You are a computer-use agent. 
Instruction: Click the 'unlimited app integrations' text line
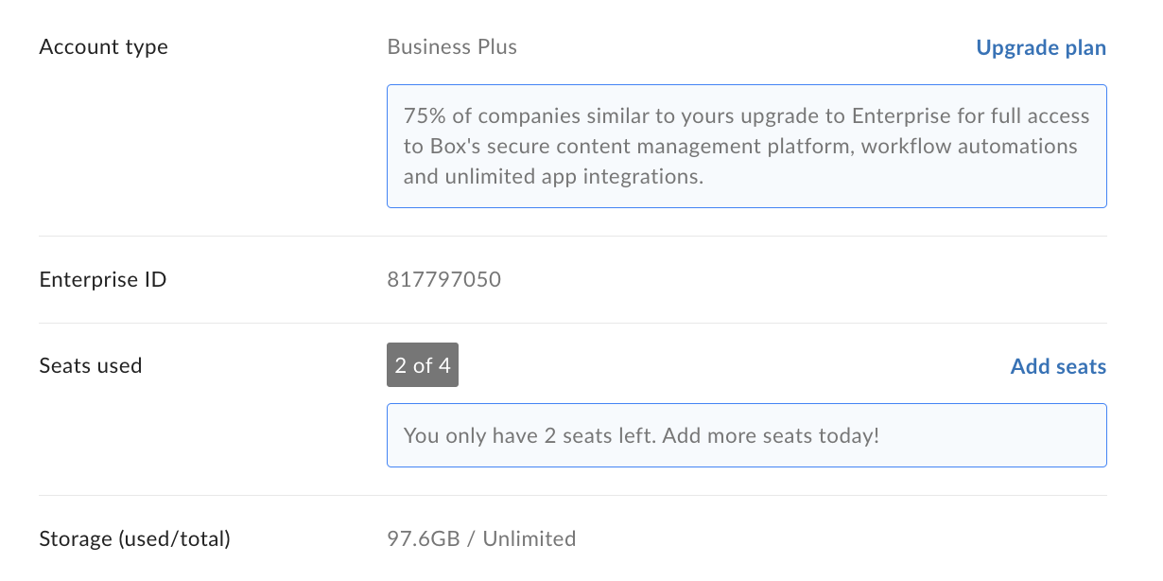[x=553, y=176]
